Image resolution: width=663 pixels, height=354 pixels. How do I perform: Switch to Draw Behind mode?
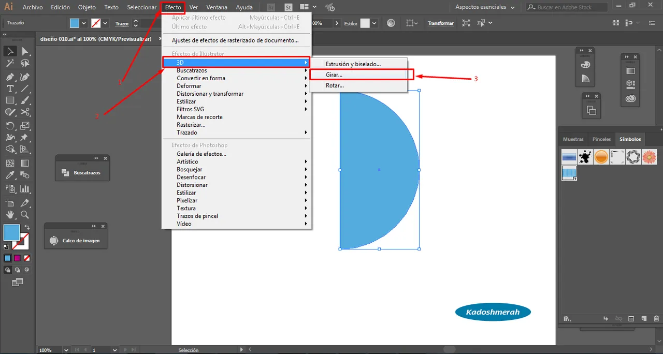[18, 270]
